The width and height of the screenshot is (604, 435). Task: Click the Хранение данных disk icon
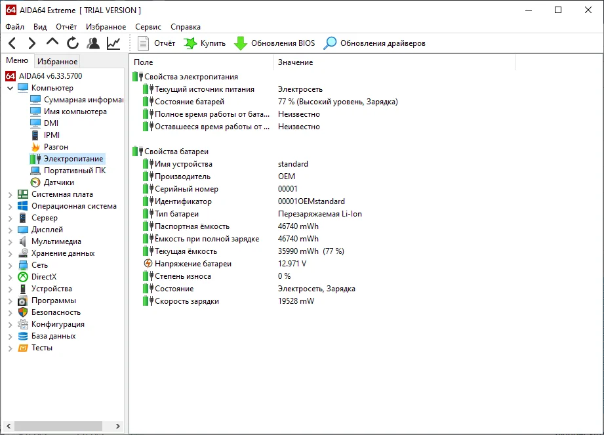coord(23,253)
